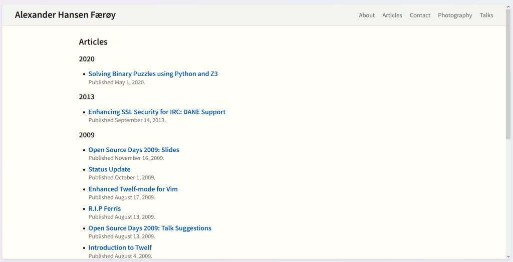
Task: Click the vertical scrollbar thumb
Action: pyautogui.click(x=508, y=70)
